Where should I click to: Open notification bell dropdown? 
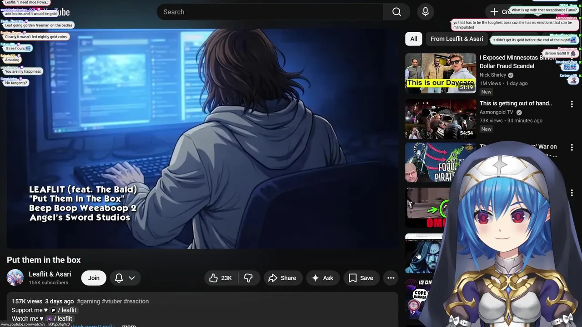click(125, 278)
